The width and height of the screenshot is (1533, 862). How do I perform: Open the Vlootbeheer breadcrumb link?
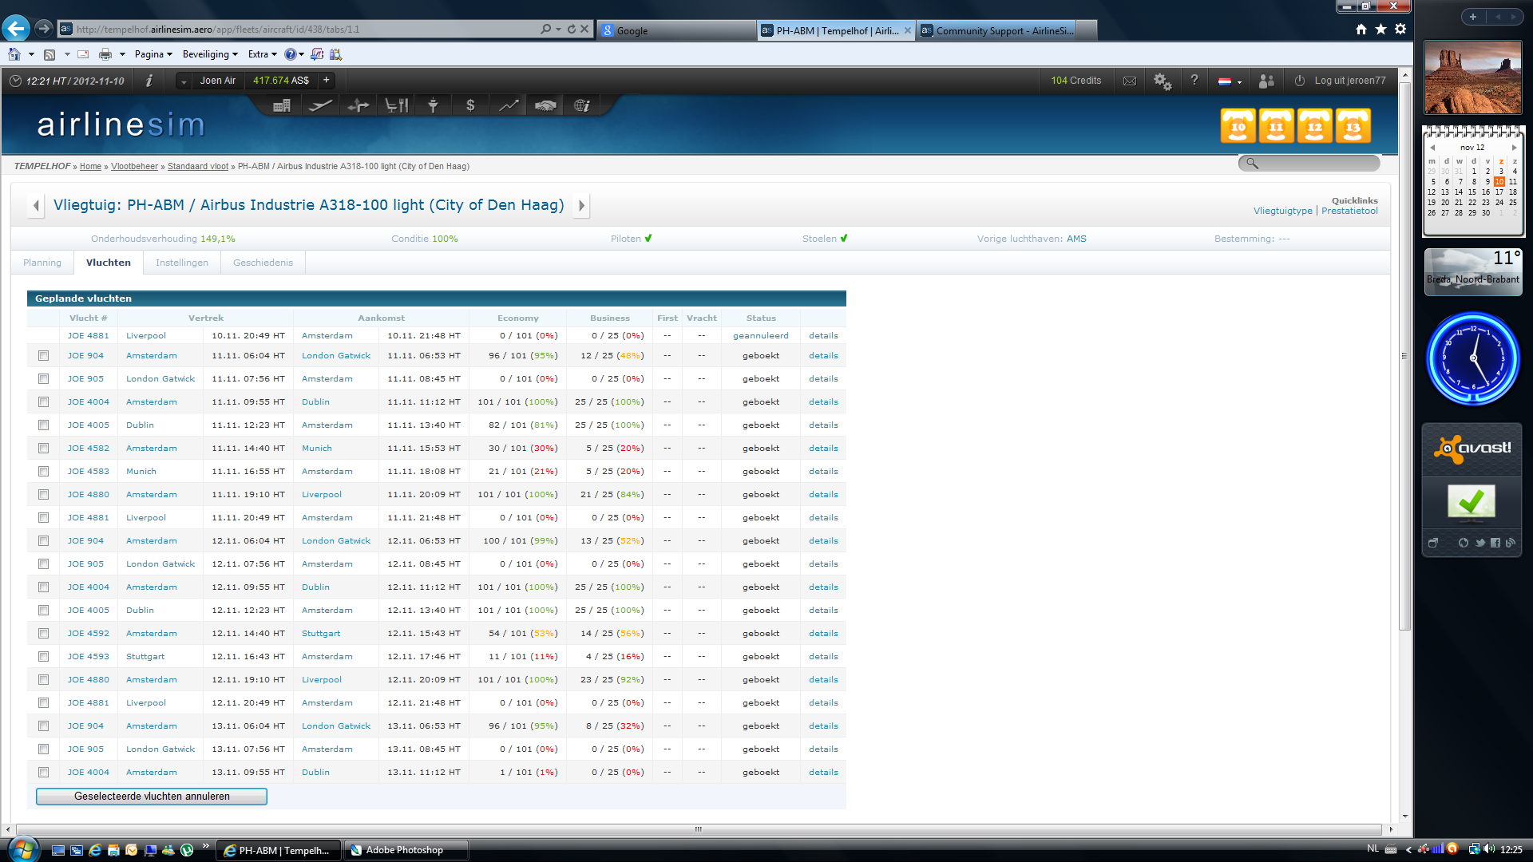point(134,166)
